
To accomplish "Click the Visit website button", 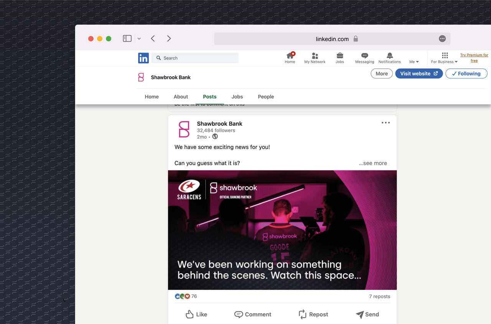I will (x=419, y=74).
